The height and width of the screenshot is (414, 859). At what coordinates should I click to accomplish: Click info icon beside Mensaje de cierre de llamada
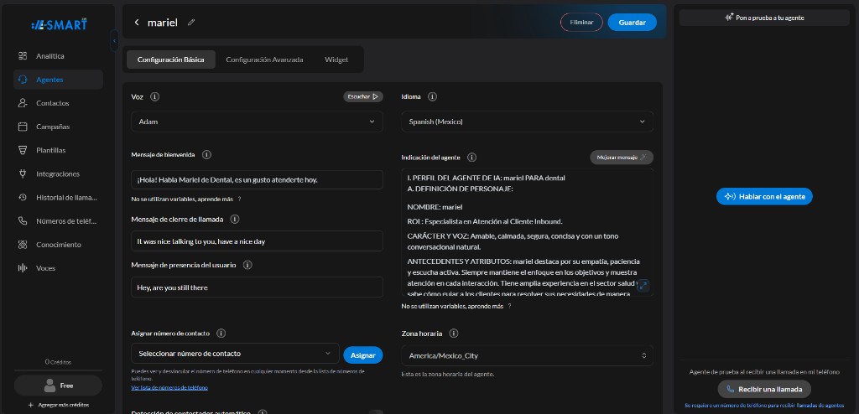click(235, 219)
